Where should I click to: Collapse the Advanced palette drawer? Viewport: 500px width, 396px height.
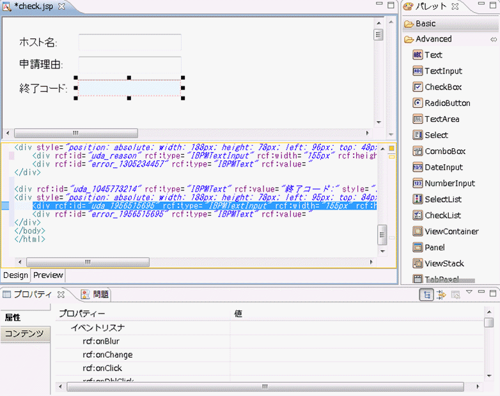pos(433,39)
